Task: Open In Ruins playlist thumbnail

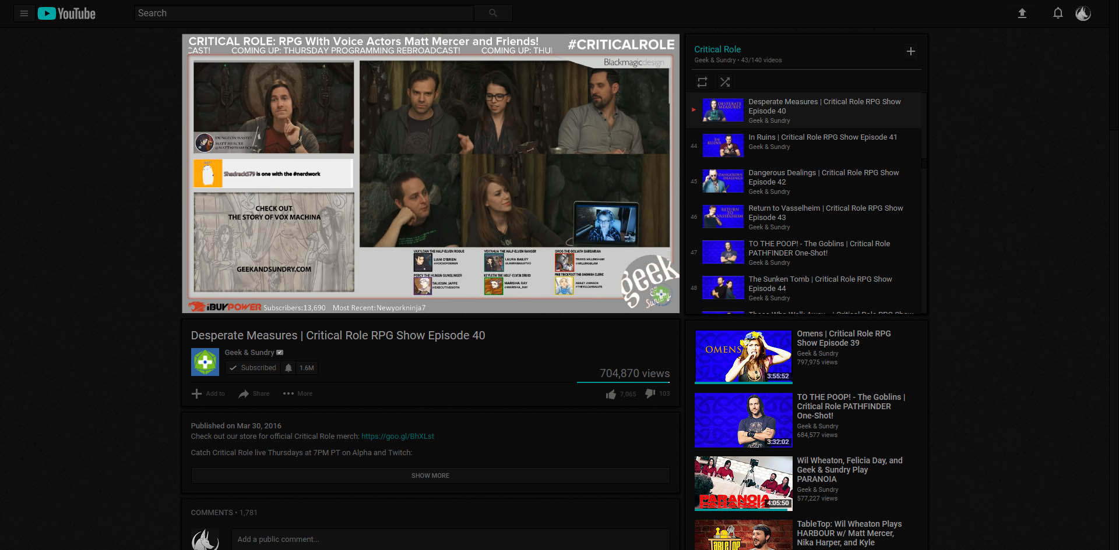Action: pyautogui.click(x=723, y=146)
